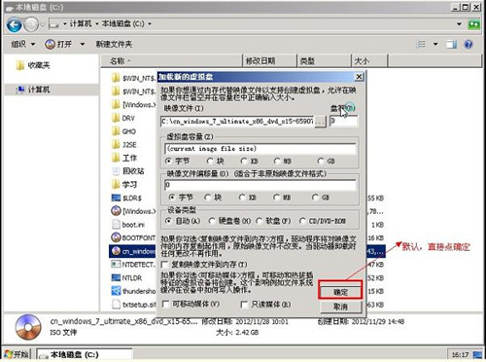Click the change view icon
Screen dimensions: 486x362
[421, 44]
